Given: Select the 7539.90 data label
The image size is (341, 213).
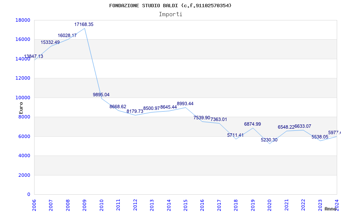Looking at the screenshot, I should 202,118.
